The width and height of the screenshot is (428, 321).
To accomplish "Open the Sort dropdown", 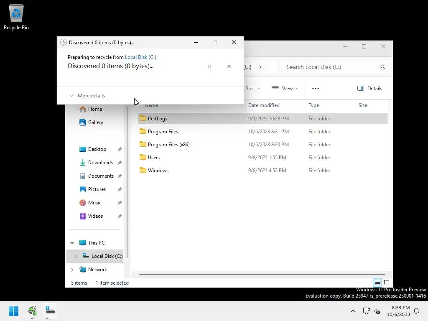I will pos(253,89).
